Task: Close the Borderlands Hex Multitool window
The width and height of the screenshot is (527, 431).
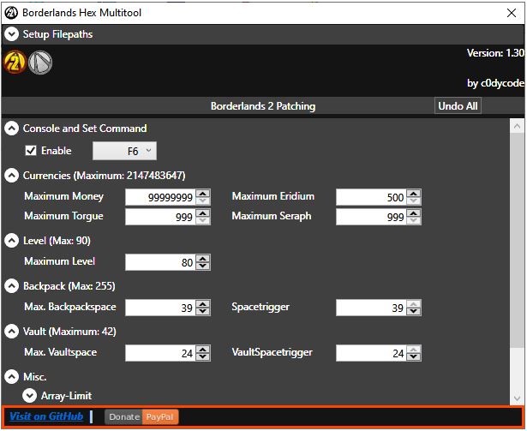Action: click(x=512, y=13)
